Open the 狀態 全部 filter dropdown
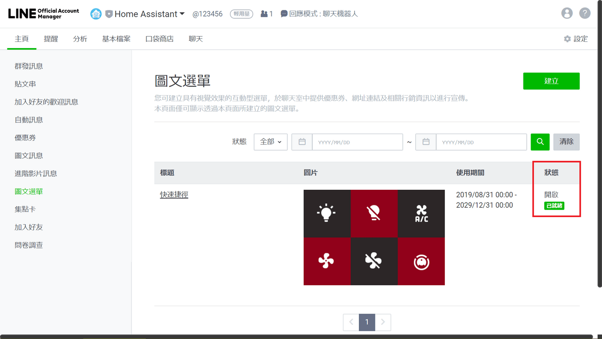This screenshot has width=602, height=339. (270, 142)
